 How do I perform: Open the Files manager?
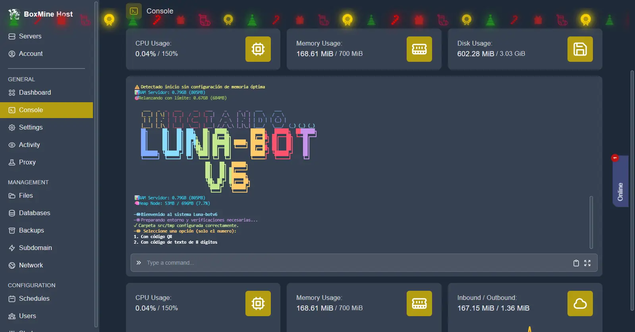click(x=46, y=195)
